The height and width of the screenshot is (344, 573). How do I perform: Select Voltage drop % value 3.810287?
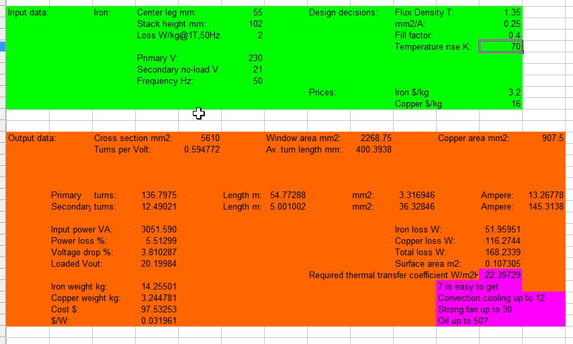coord(159,252)
